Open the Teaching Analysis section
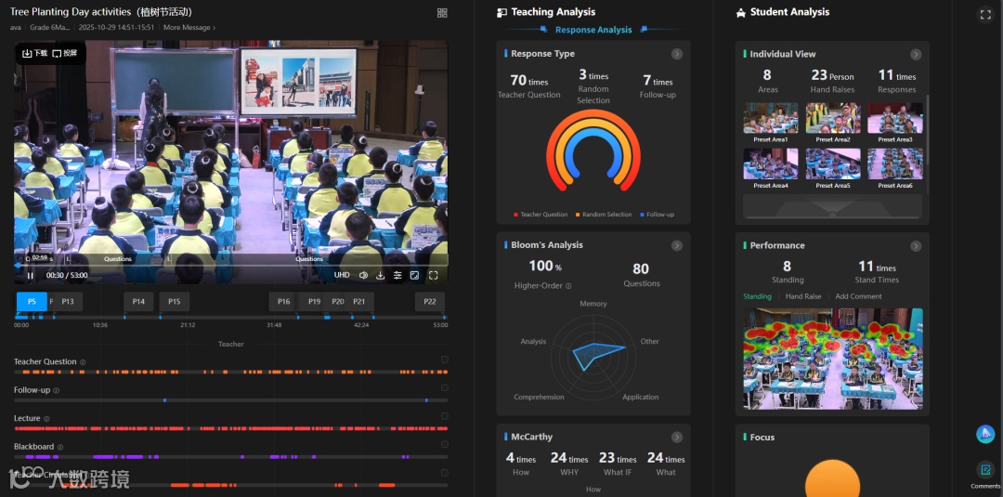The width and height of the screenshot is (1003, 497). point(554,12)
